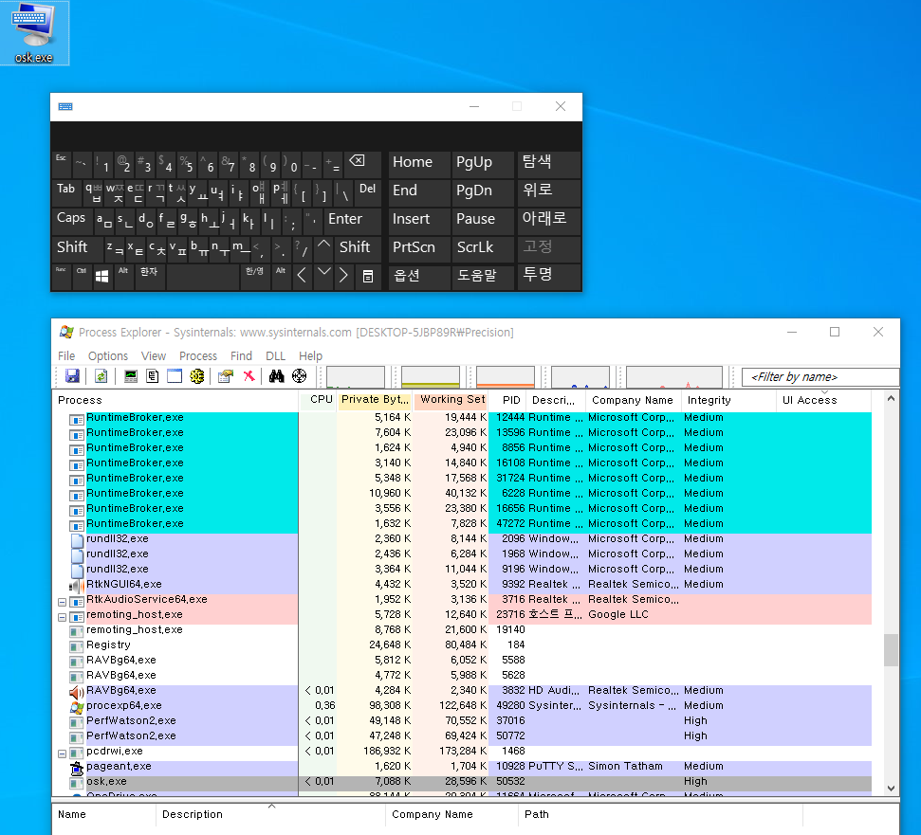Click the process list scrollbar up arrow
This screenshot has height=835, width=921.
point(891,398)
